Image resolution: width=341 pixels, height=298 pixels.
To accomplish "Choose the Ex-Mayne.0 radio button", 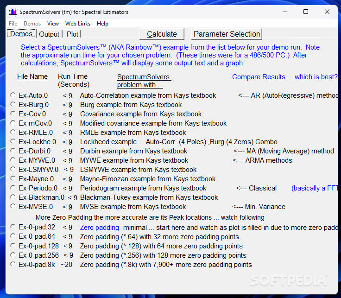I will pos(13,178).
